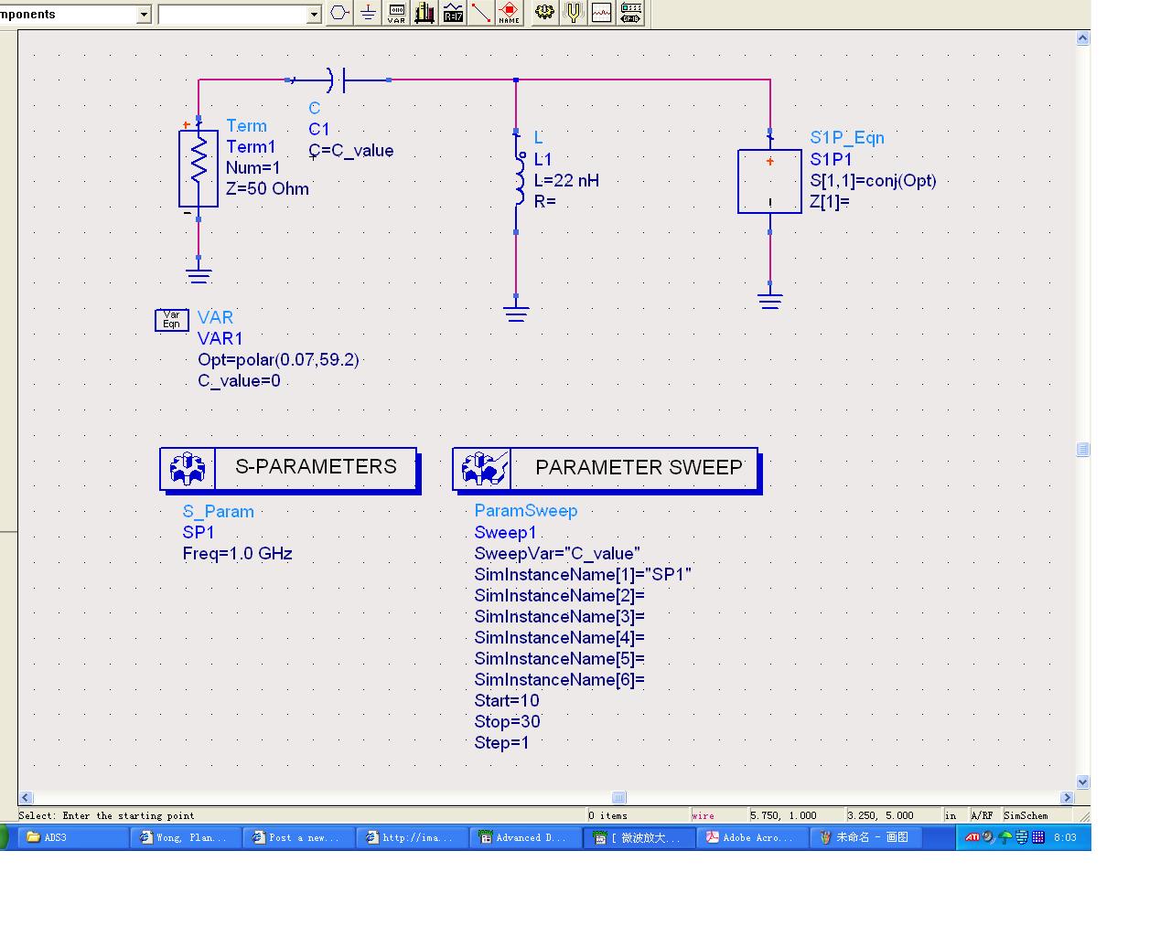Image resolution: width=1171 pixels, height=936 pixels.
Task: Expand the components palette dropdown
Action: click(x=144, y=15)
